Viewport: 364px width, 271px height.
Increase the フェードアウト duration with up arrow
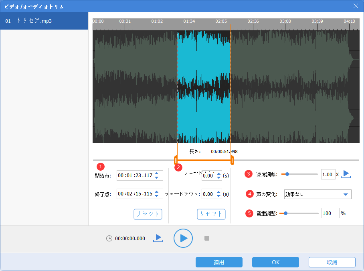[218, 192]
